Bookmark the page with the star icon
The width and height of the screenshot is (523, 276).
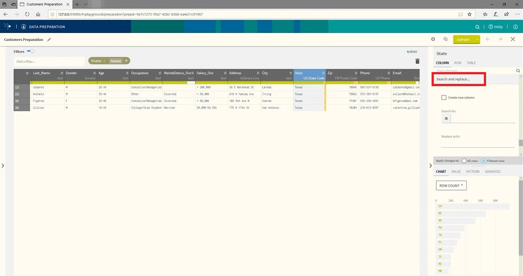point(469,15)
